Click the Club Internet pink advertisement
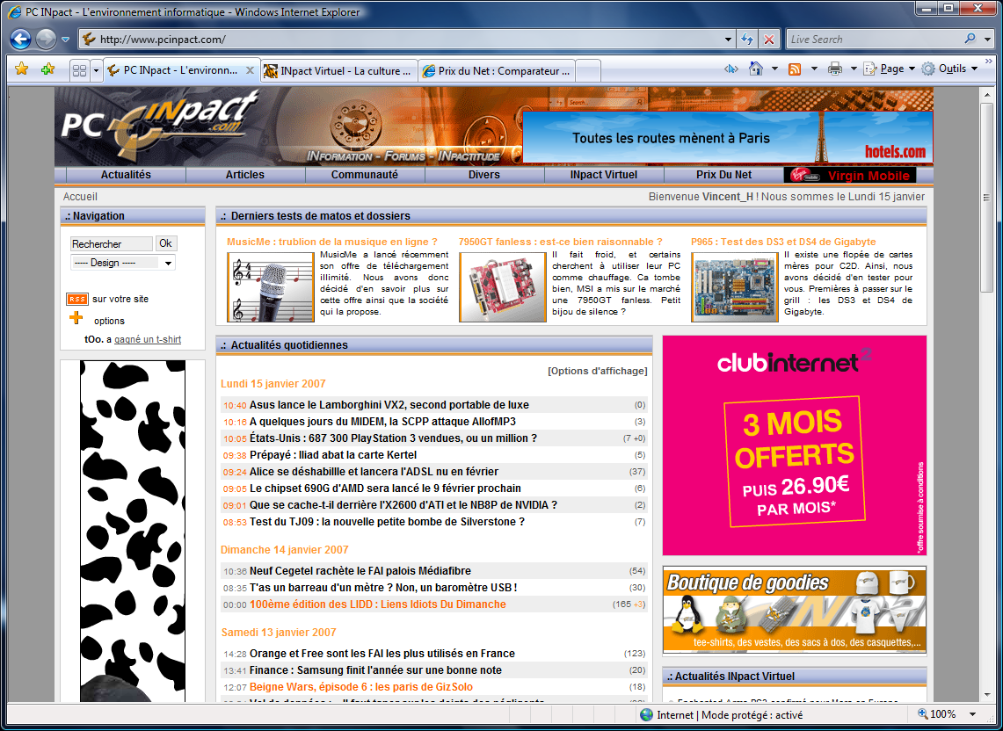 pos(794,445)
